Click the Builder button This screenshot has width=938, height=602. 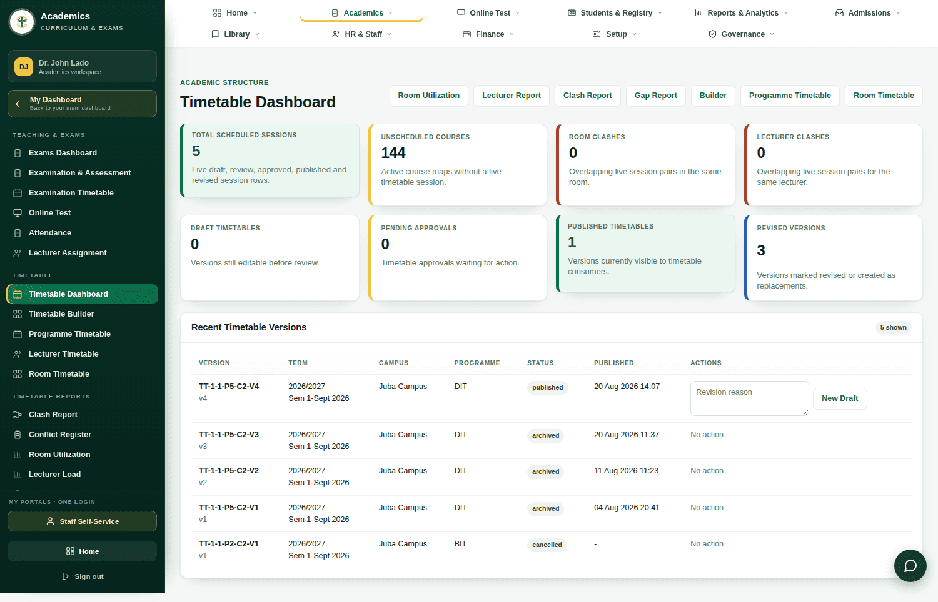point(713,96)
